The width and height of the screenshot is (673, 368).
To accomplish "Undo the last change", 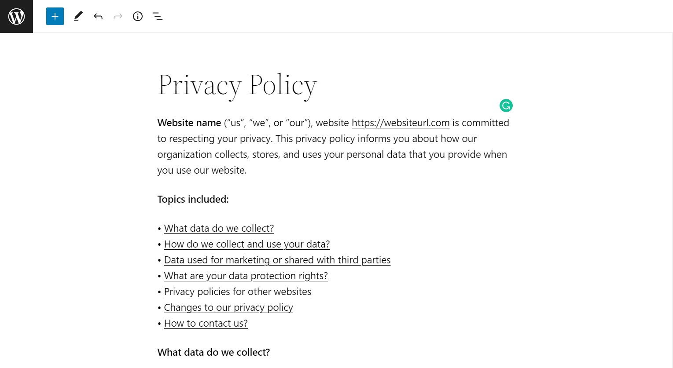I will tap(98, 16).
